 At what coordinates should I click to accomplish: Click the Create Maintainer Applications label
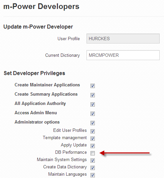click(x=47, y=85)
